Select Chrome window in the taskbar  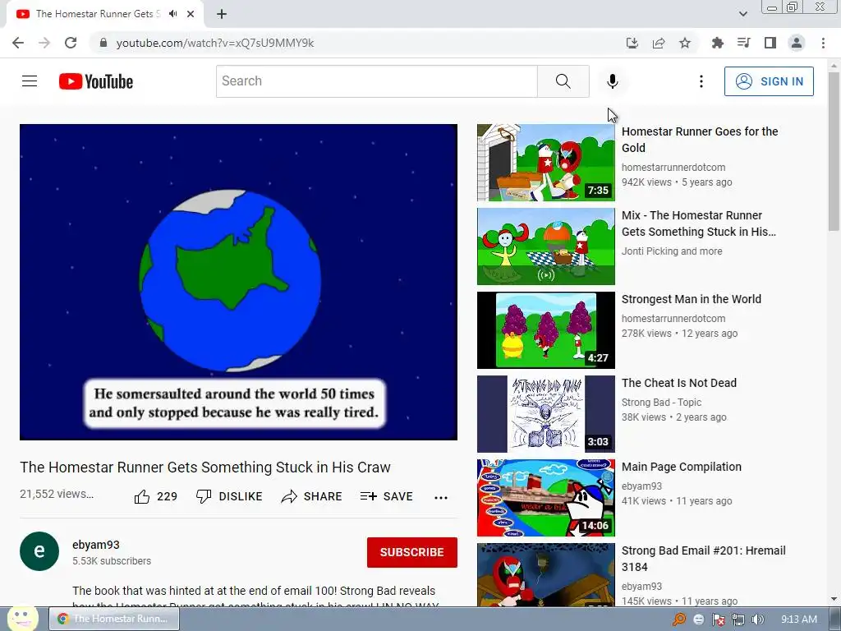[x=114, y=619]
